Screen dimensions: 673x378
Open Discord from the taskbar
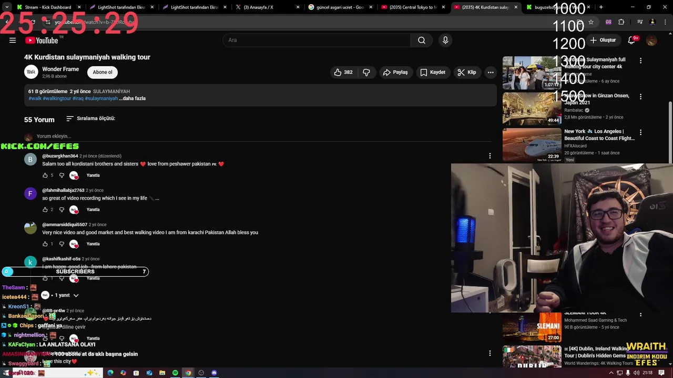[x=214, y=373]
